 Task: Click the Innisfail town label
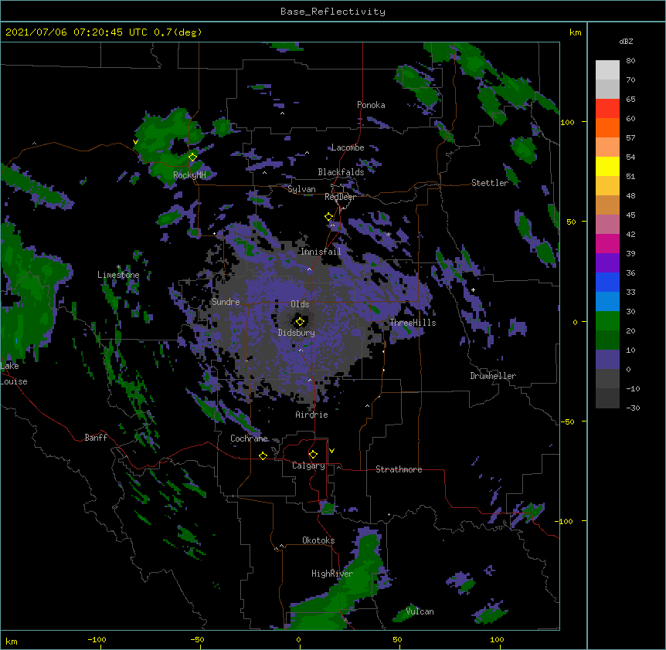pos(321,252)
